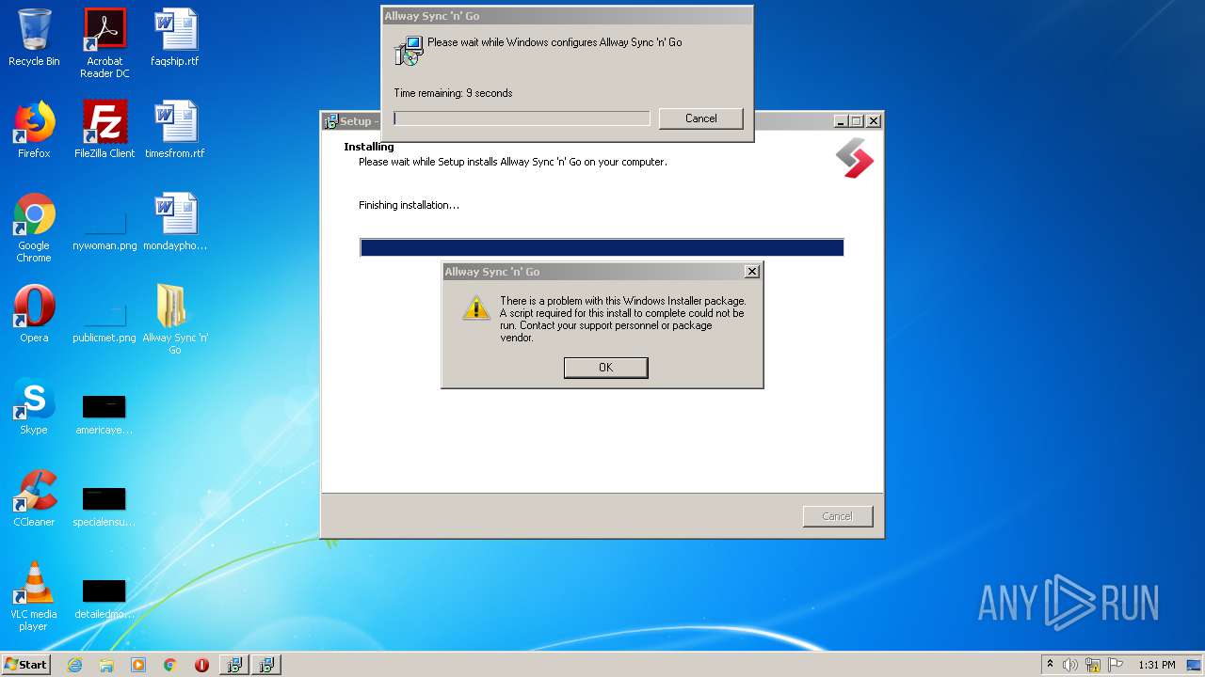Cancel the Windows Installer configuration progress
This screenshot has height=677, width=1205.
700,118
